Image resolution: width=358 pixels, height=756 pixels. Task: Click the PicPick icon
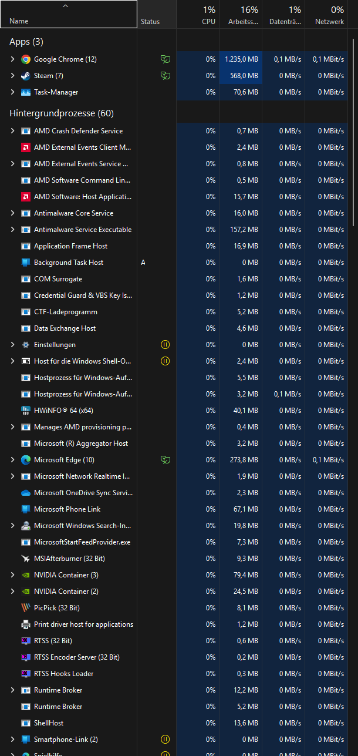[26, 608]
